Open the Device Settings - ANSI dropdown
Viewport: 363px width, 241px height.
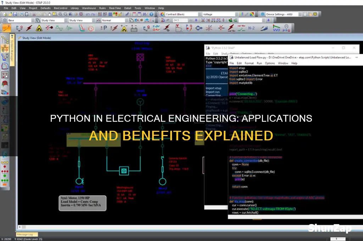[x=283, y=14]
